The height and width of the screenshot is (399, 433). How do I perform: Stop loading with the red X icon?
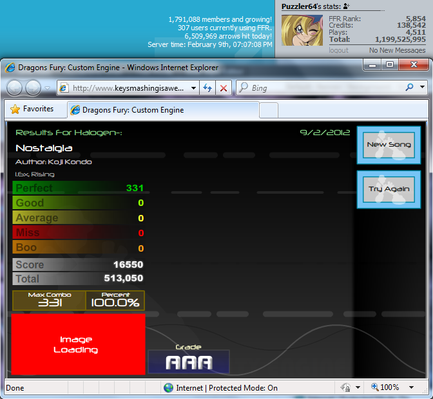(x=223, y=88)
